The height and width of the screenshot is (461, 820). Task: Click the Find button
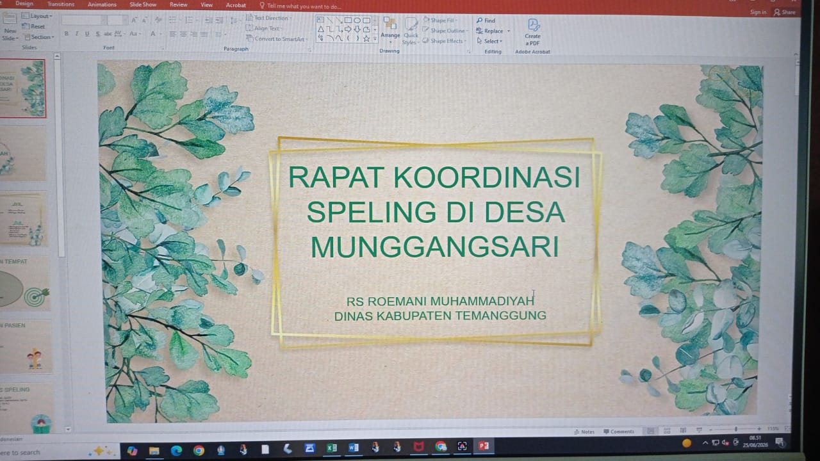486,20
